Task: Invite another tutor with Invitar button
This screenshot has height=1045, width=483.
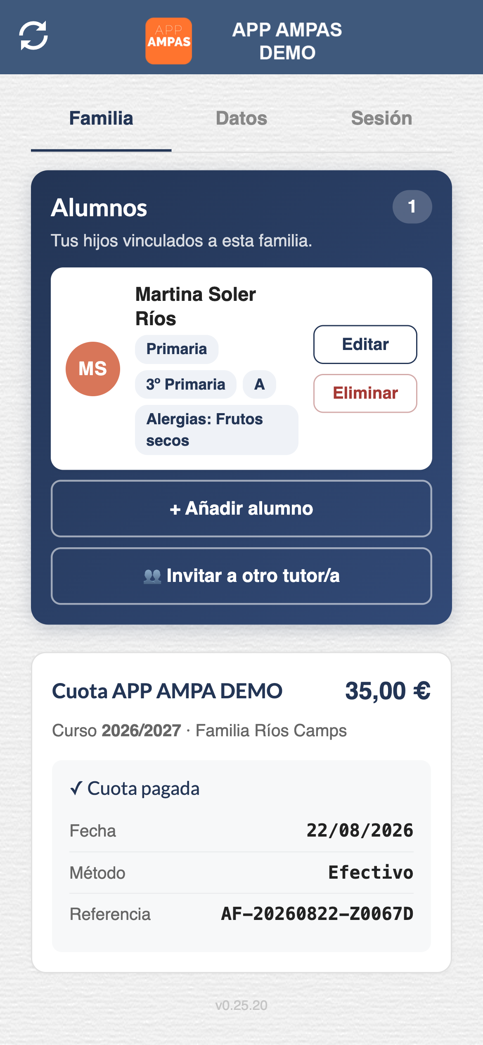Action: (x=241, y=576)
